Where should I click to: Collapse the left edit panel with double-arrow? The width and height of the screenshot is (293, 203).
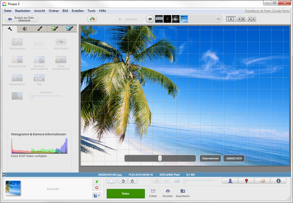click(4, 175)
